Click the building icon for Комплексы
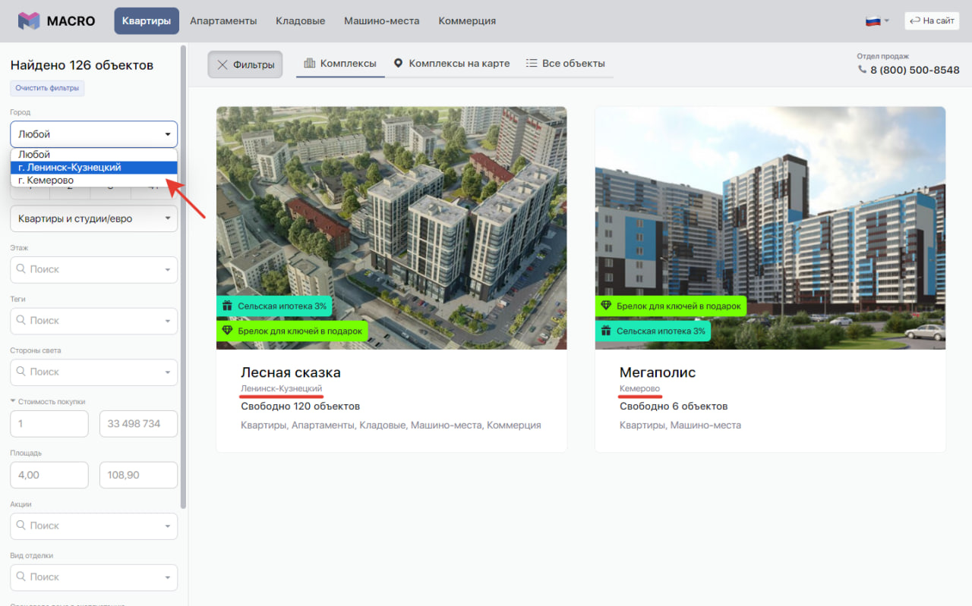The width and height of the screenshot is (972, 606). (x=309, y=64)
